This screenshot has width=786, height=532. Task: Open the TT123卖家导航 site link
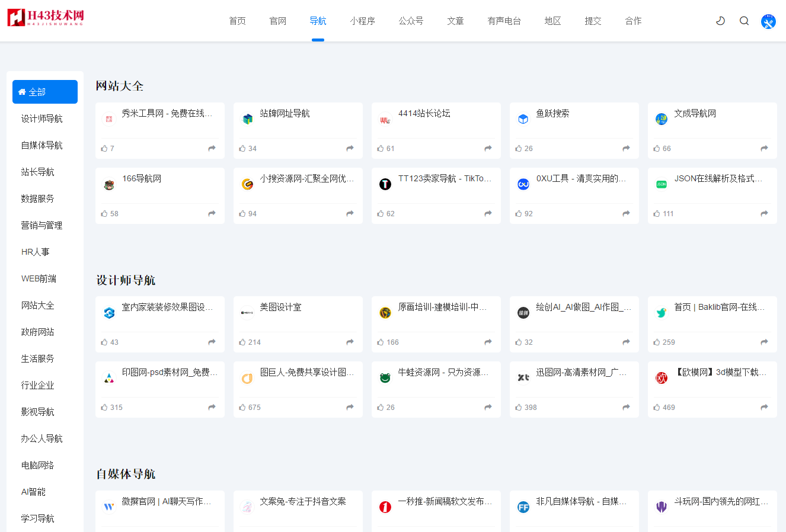444,178
